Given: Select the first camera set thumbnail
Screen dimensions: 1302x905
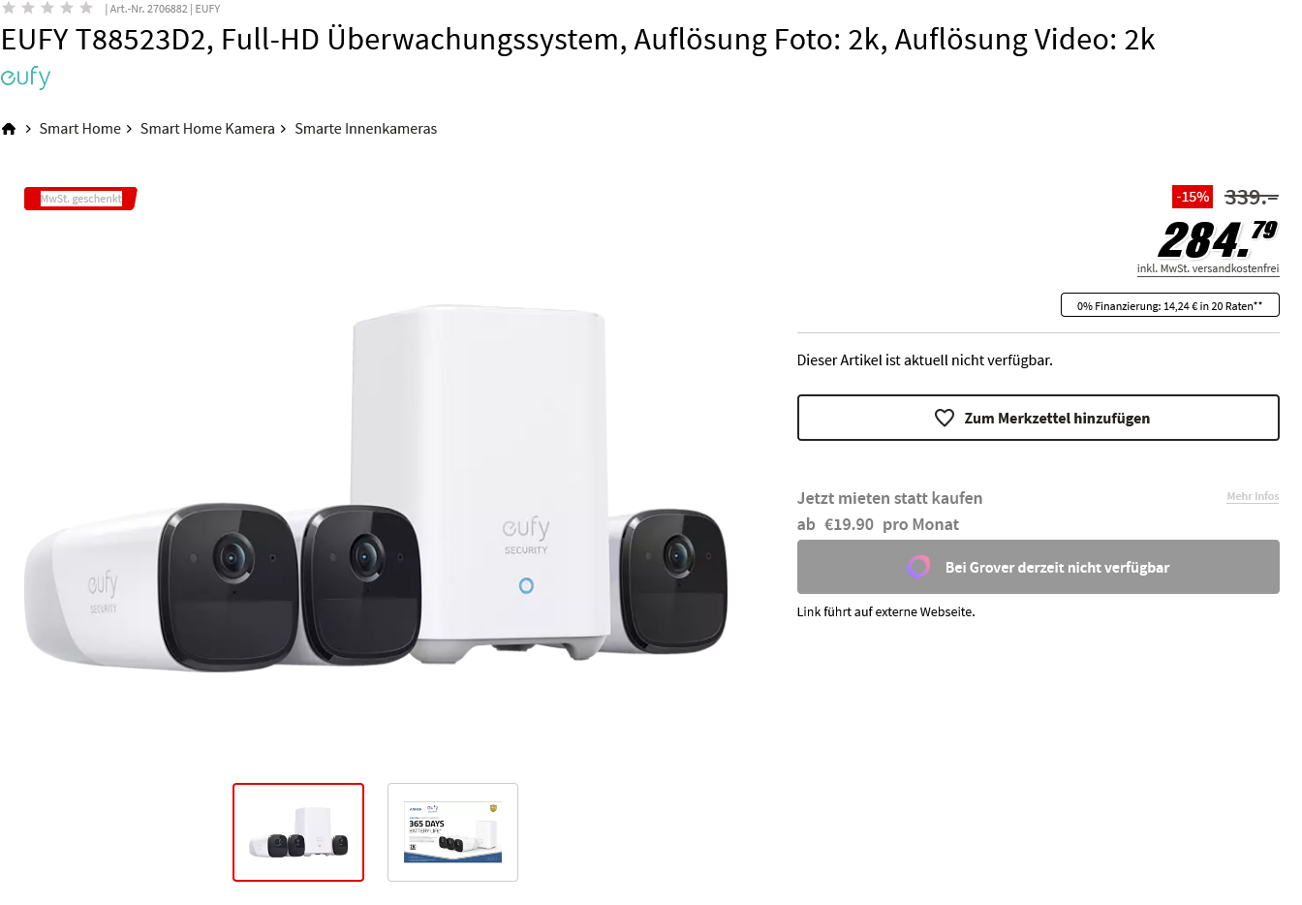Looking at the screenshot, I should point(298,832).
